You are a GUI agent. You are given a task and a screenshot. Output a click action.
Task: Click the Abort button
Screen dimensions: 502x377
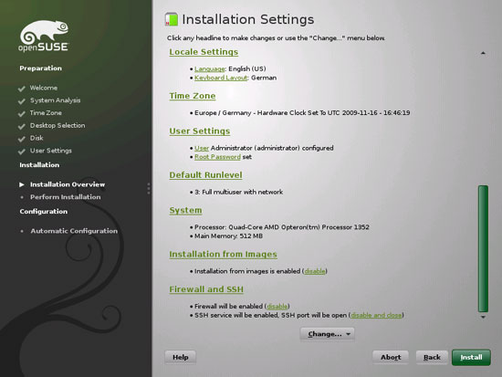pyautogui.click(x=391, y=357)
